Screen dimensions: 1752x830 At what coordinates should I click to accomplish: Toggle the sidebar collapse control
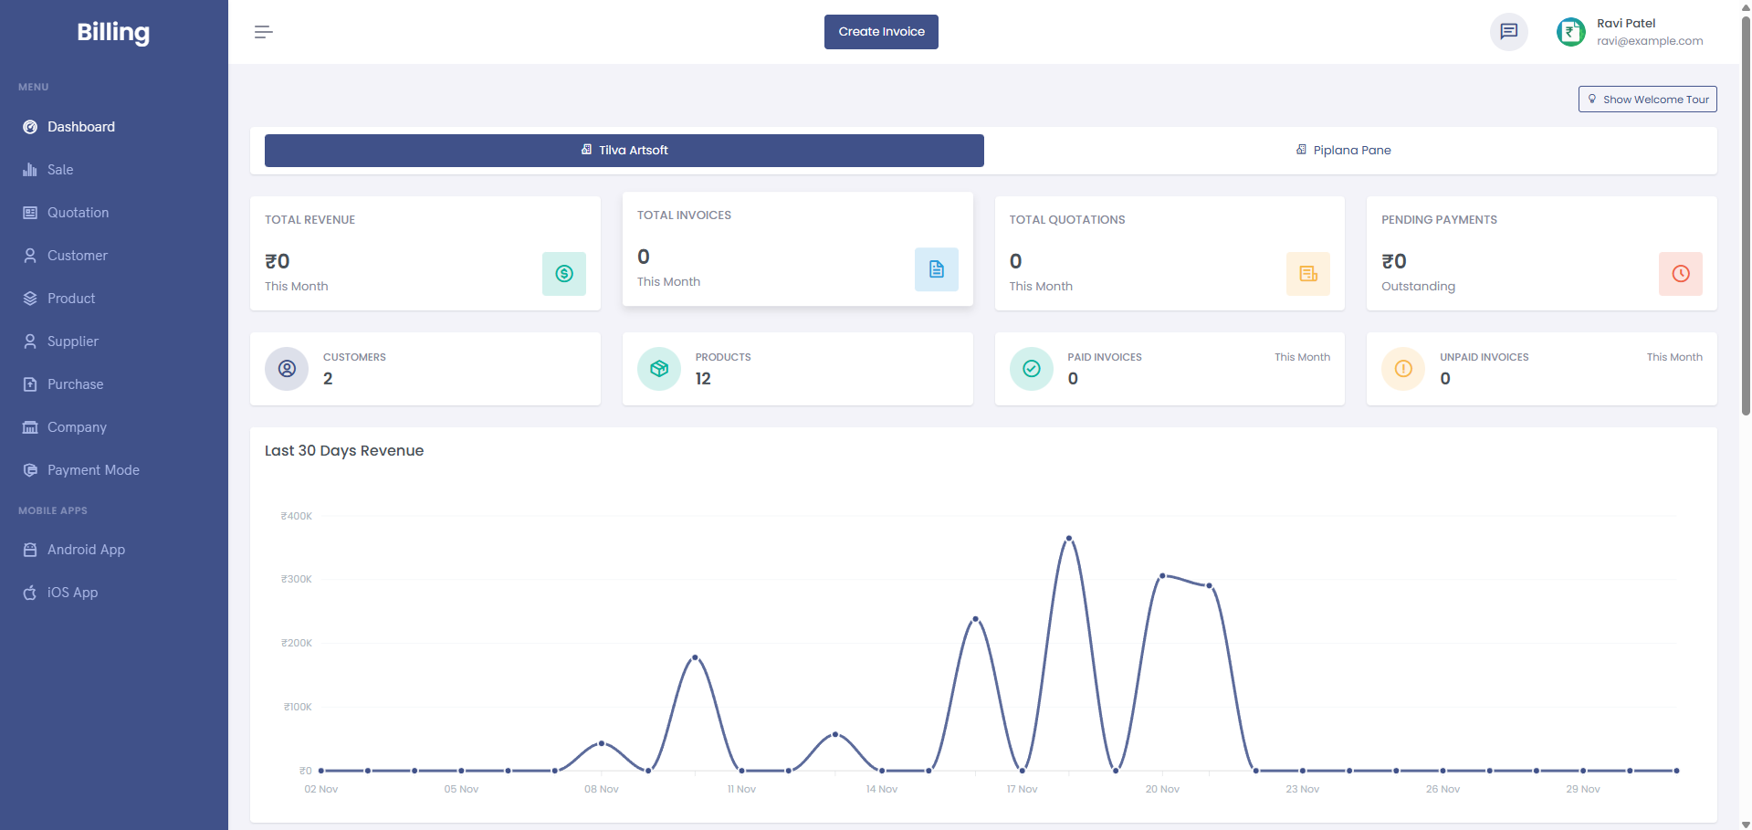pyautogui.click(x=263, y=32)
